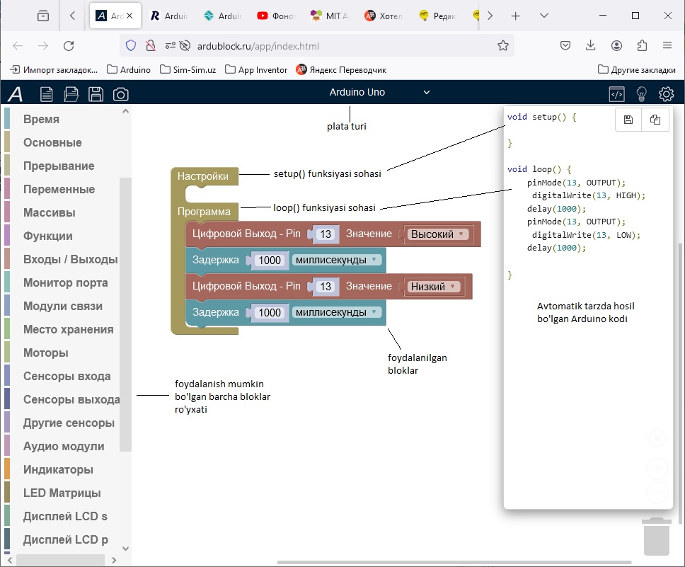Save project with the floppy disk icon
Image resolution: width=685 pixels, height=567 pixels.
pyautogui.click(x=96, y=93)
